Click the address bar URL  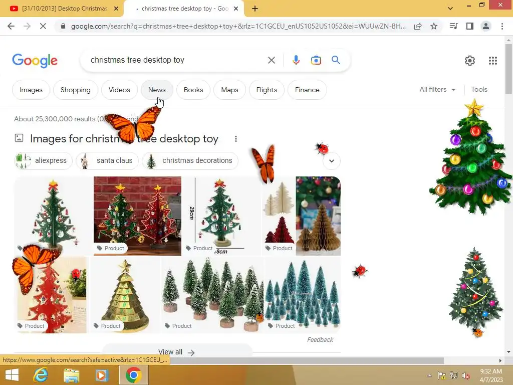238,26
